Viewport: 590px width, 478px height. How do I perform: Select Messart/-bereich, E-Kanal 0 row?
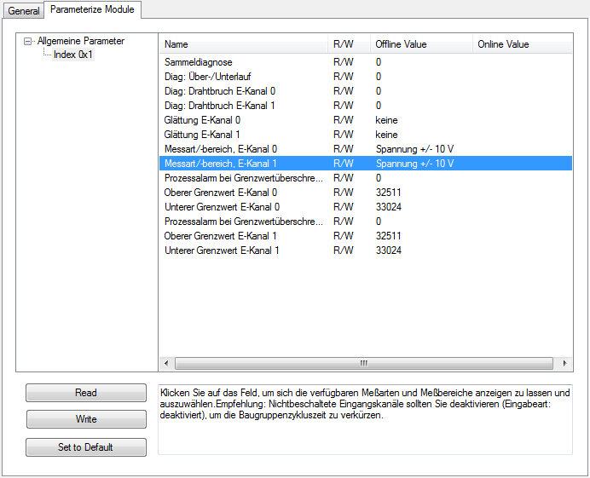click(x=366, y=149)
